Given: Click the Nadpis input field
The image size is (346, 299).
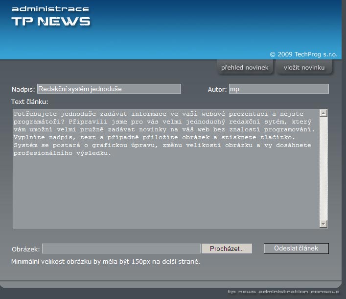Looking at the screenshot, I should (x=109, y=89).
